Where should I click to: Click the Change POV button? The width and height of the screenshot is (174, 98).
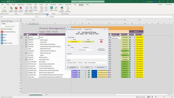[73, 67]
